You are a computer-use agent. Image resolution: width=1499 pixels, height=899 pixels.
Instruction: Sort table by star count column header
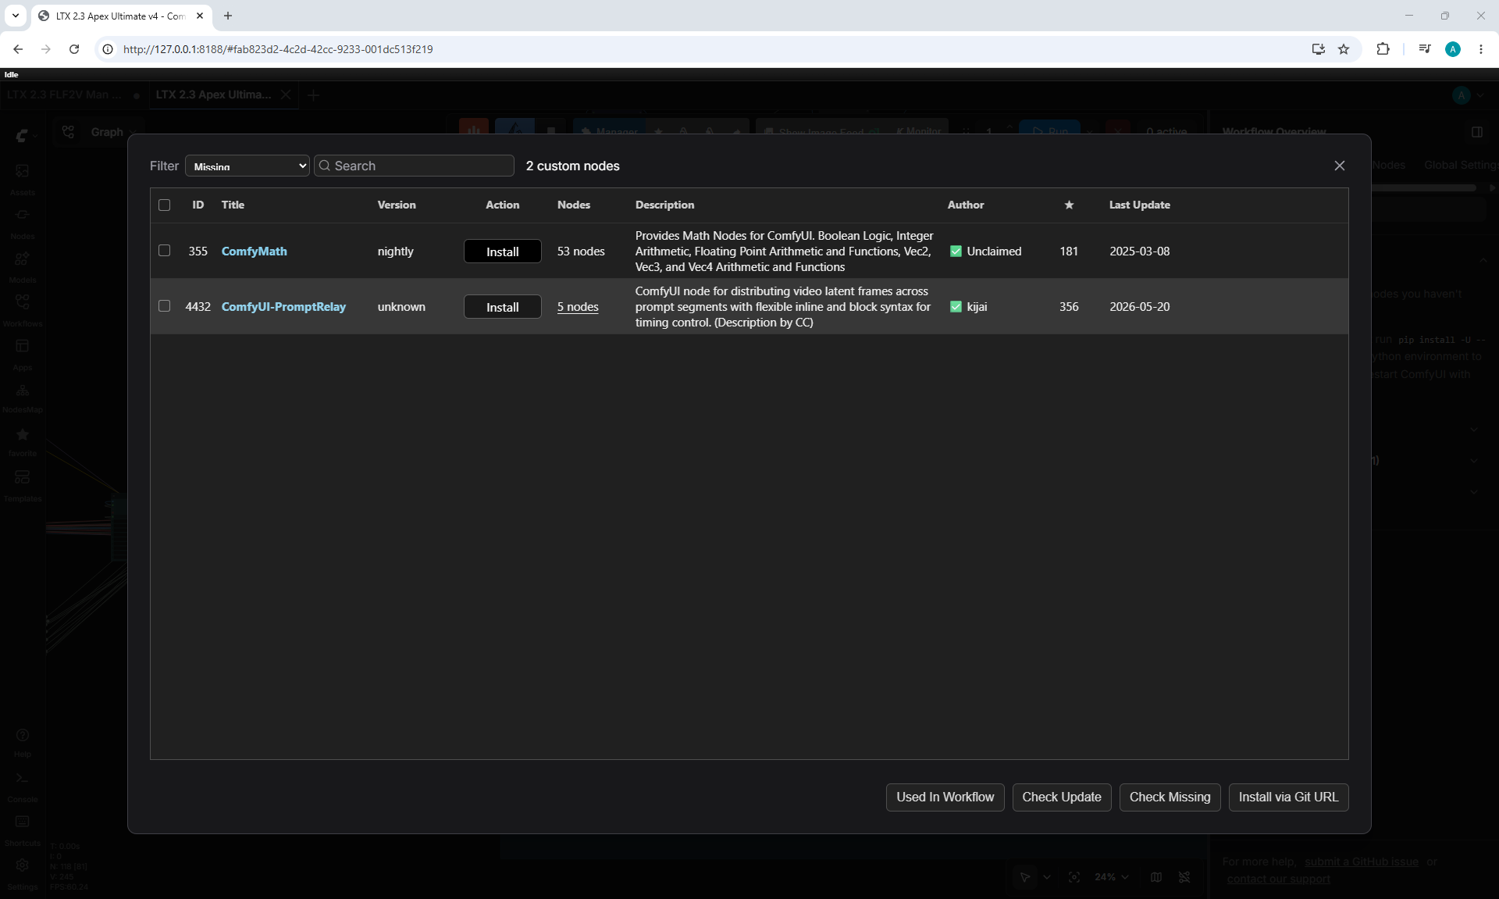(1070, 205)
